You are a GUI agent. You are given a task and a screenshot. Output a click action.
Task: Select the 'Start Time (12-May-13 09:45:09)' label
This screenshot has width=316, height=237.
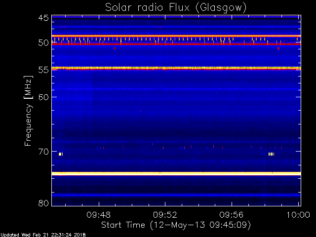pos(176,225)
